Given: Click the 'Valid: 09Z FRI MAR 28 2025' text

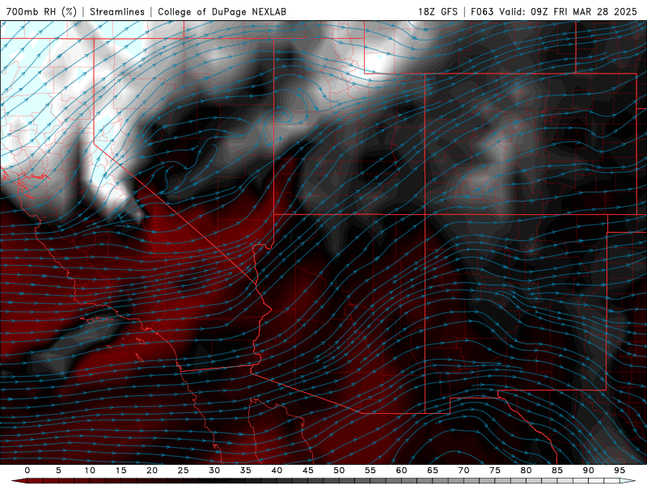Looking at the screenshot, I should click(x=569, y=11).
